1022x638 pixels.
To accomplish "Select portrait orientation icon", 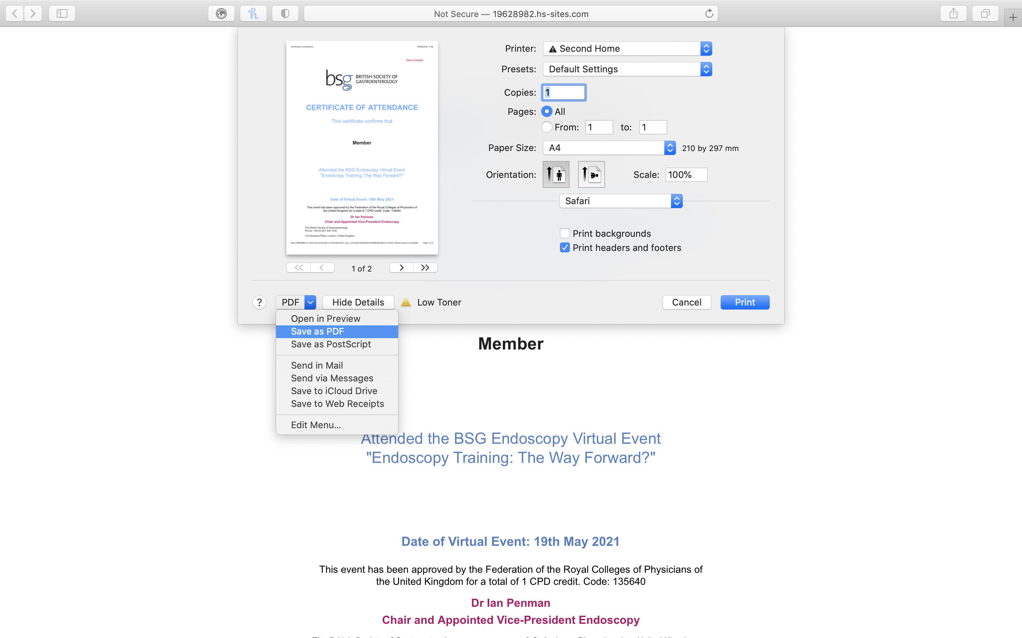I will 556,174.
